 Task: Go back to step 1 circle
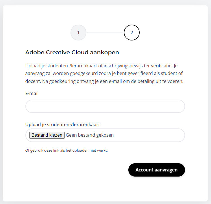click(78, 33)
